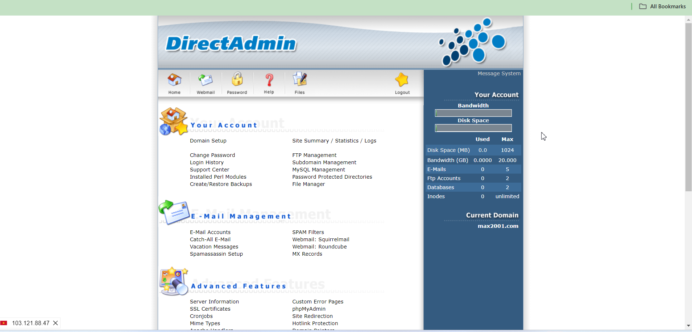Click the scrollbar up arrow

click(x=688, y=20)
